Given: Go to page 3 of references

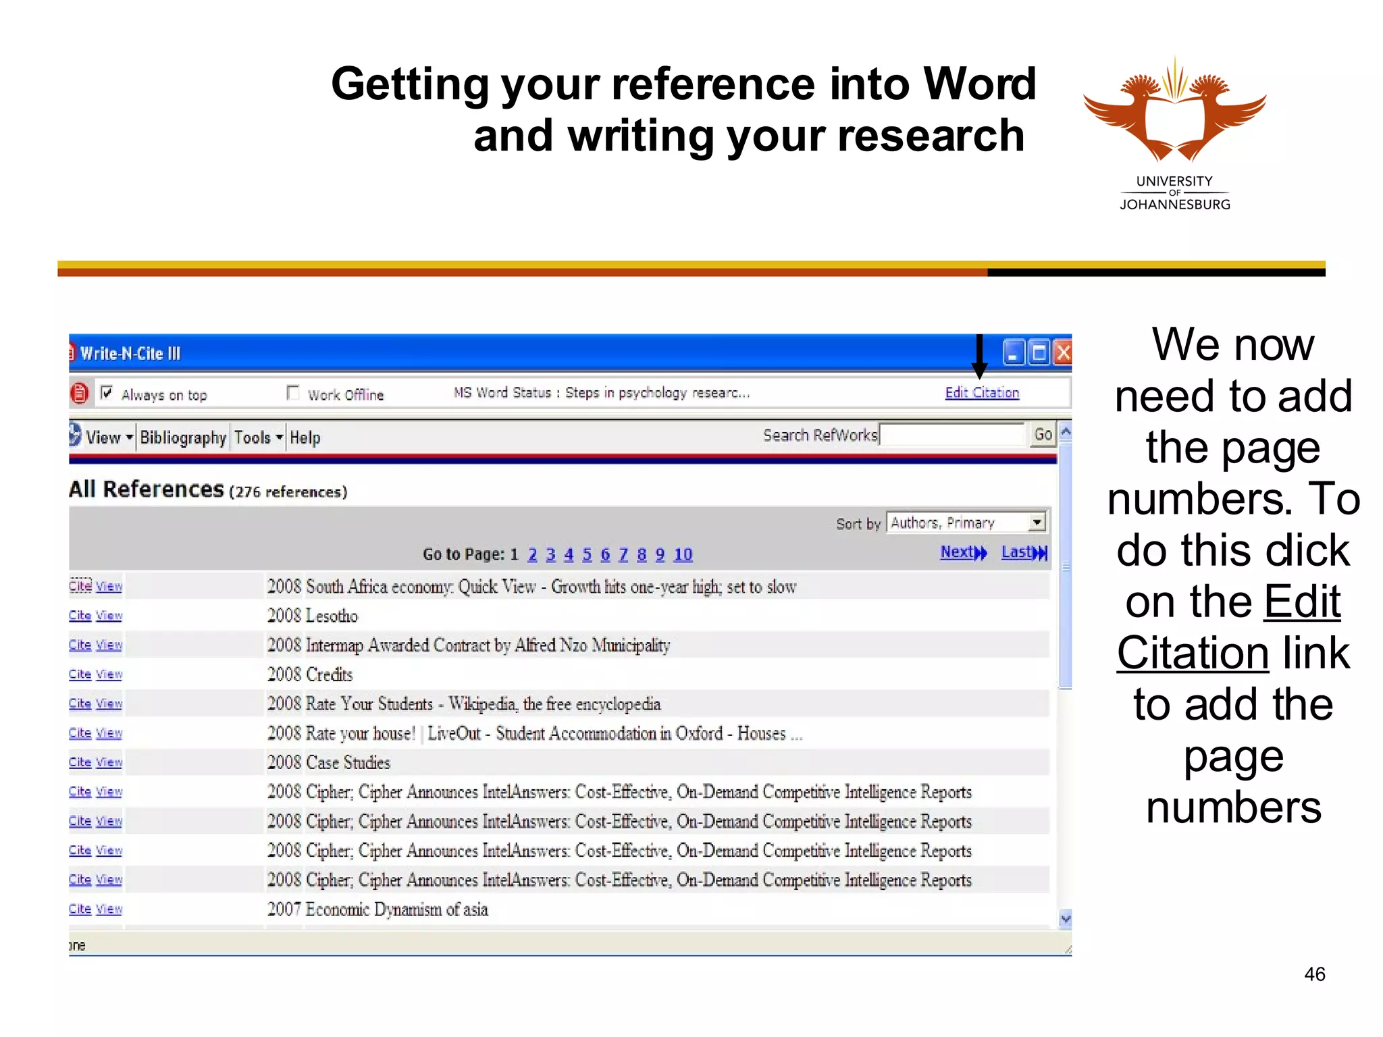Looking at the screenshot, I should point(551,555).
